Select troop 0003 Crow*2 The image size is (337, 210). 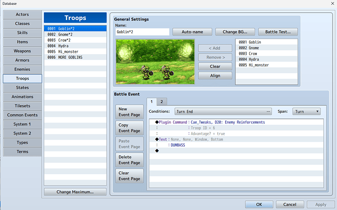click(x=75, y=40)
